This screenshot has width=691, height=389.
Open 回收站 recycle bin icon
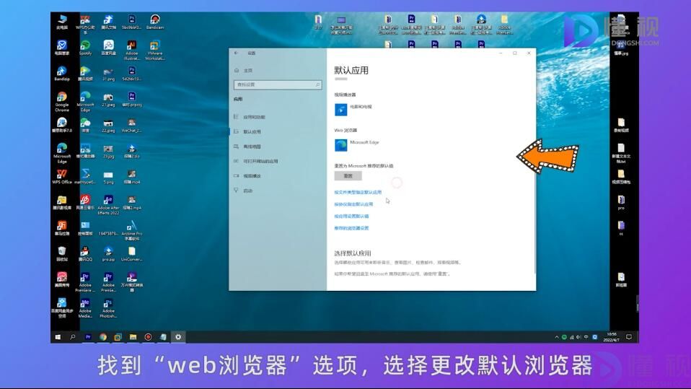tap(62, 254)
